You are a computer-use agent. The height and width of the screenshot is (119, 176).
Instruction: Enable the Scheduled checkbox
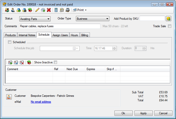click(10, 42)
